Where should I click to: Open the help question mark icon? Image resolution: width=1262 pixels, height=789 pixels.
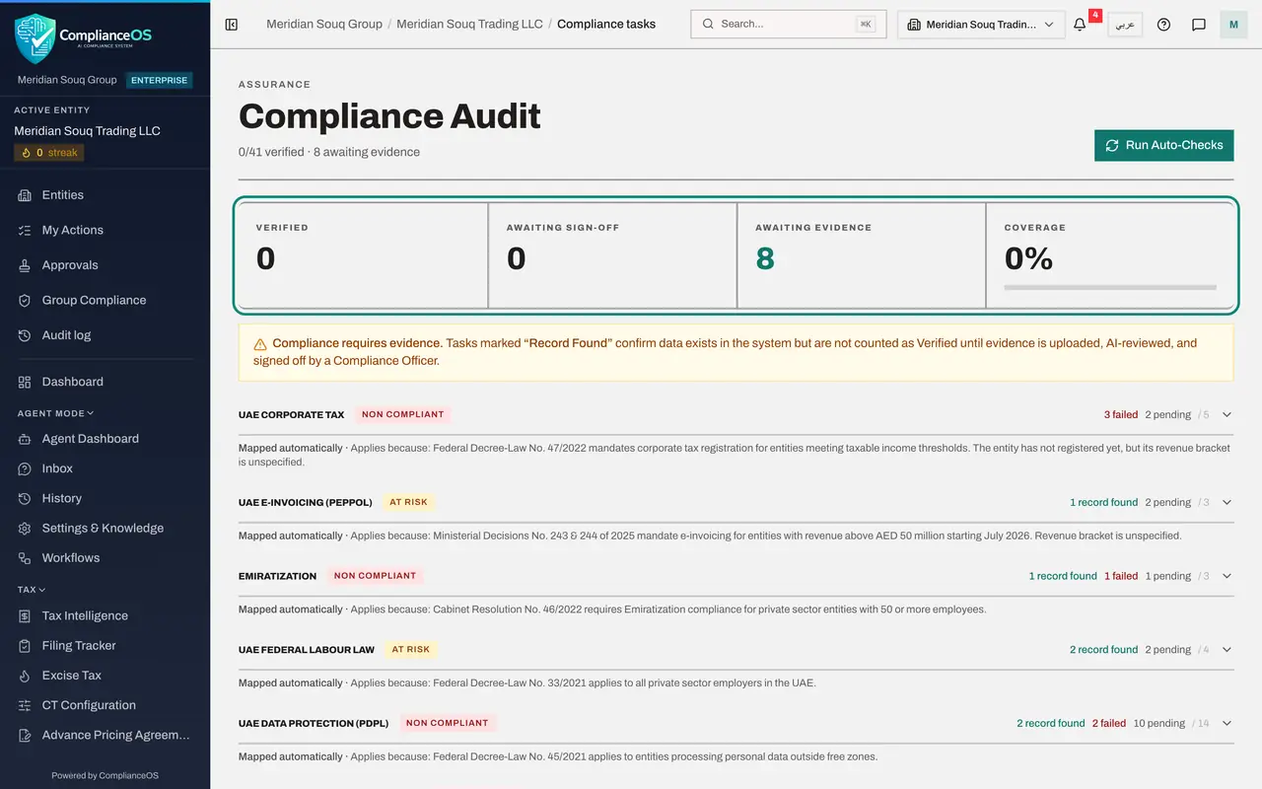click(x=1163, y=25)
